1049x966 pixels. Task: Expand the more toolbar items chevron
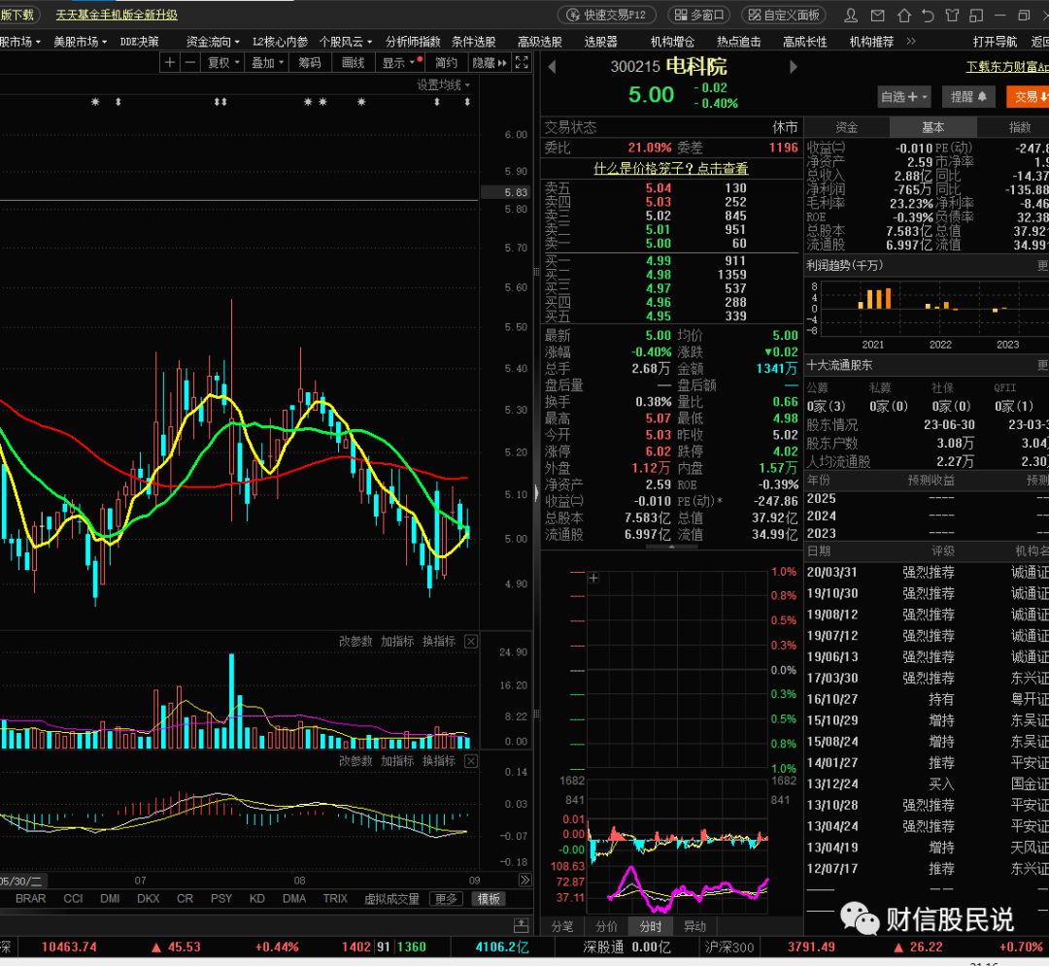910,42
